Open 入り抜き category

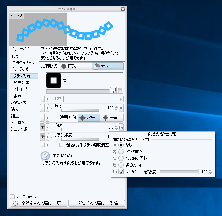coord(18,123)
